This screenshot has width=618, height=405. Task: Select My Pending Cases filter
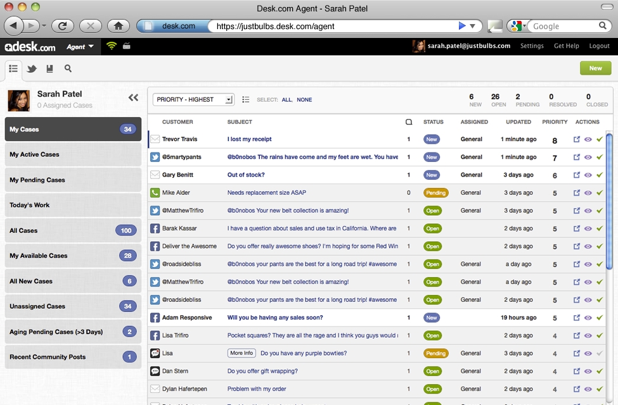point(73,180)
